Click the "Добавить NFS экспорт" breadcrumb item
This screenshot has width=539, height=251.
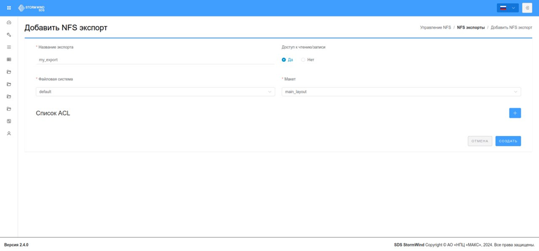[511, 28]
